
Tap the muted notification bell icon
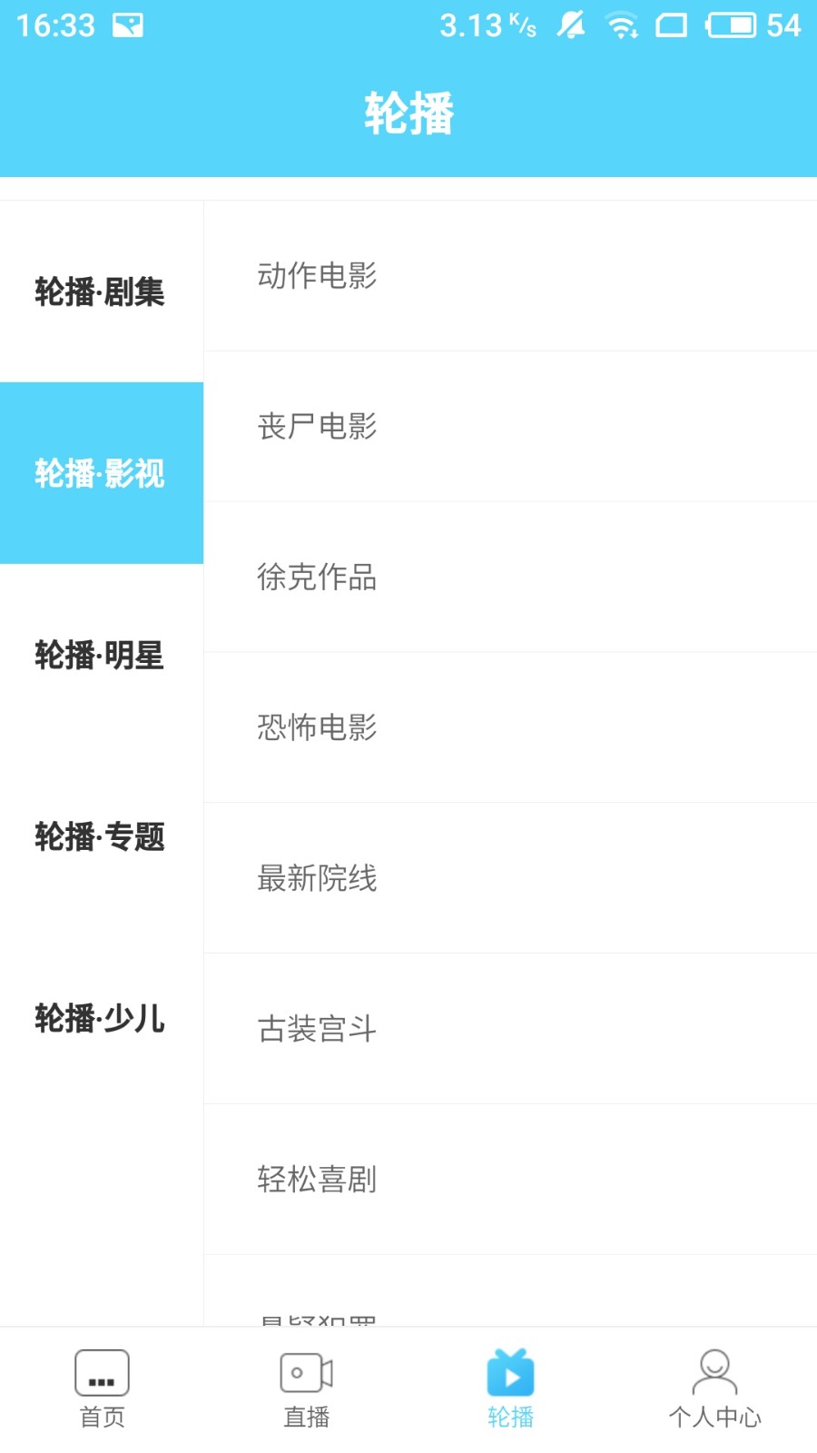pyautogui.click(x=571, y=25)
